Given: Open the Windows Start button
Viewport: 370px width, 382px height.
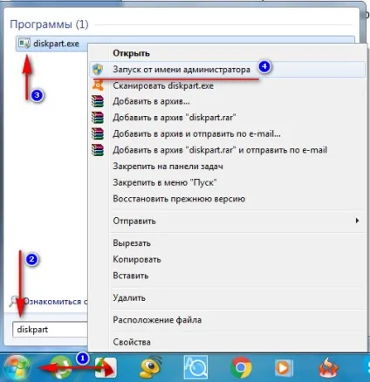Looking at the screenshot, I should pyautogui.click(x=17, y=367).
